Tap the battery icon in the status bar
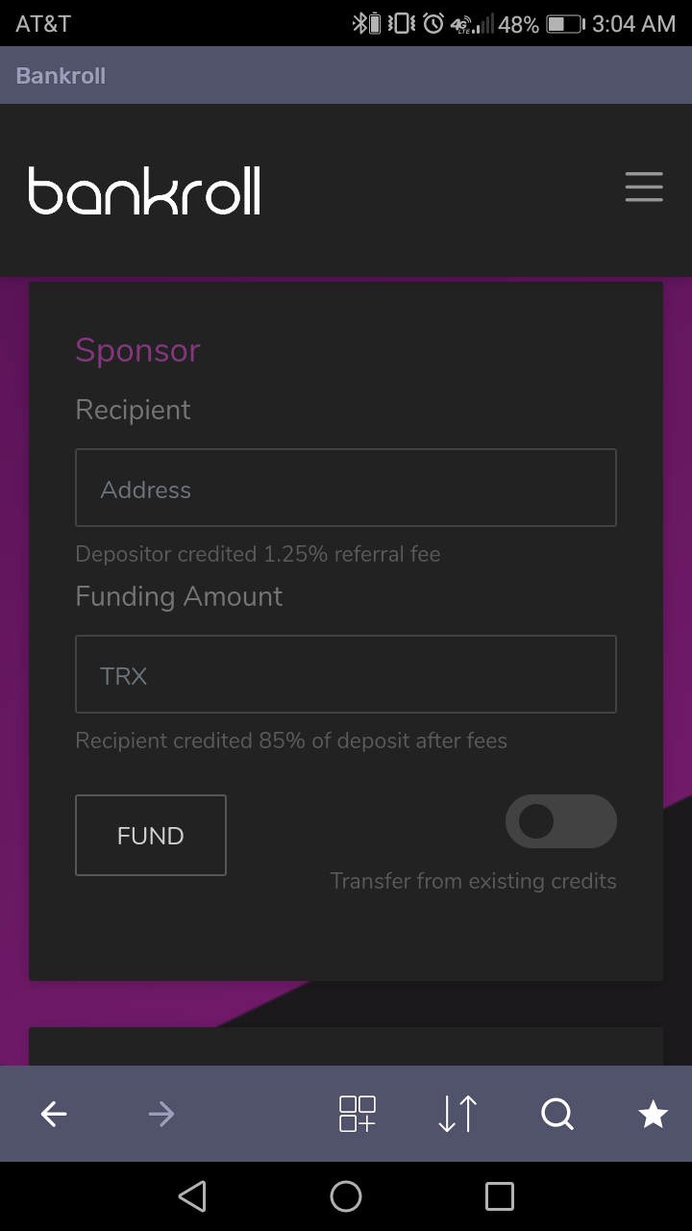The height and width of the screenshot is (1231, 692). click(x=565, y=24)
